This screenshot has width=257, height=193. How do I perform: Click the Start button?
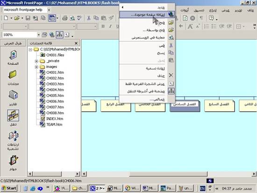[x=9, y=188]
